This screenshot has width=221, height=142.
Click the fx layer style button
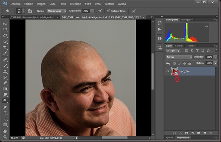pyautogui.click(x=181, y=133)
